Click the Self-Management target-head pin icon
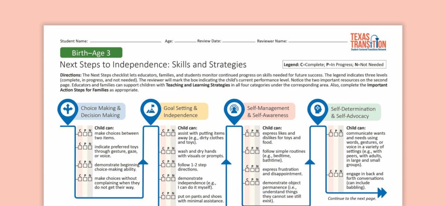Screen dimensions: 446x206 (x=234, y=111)
